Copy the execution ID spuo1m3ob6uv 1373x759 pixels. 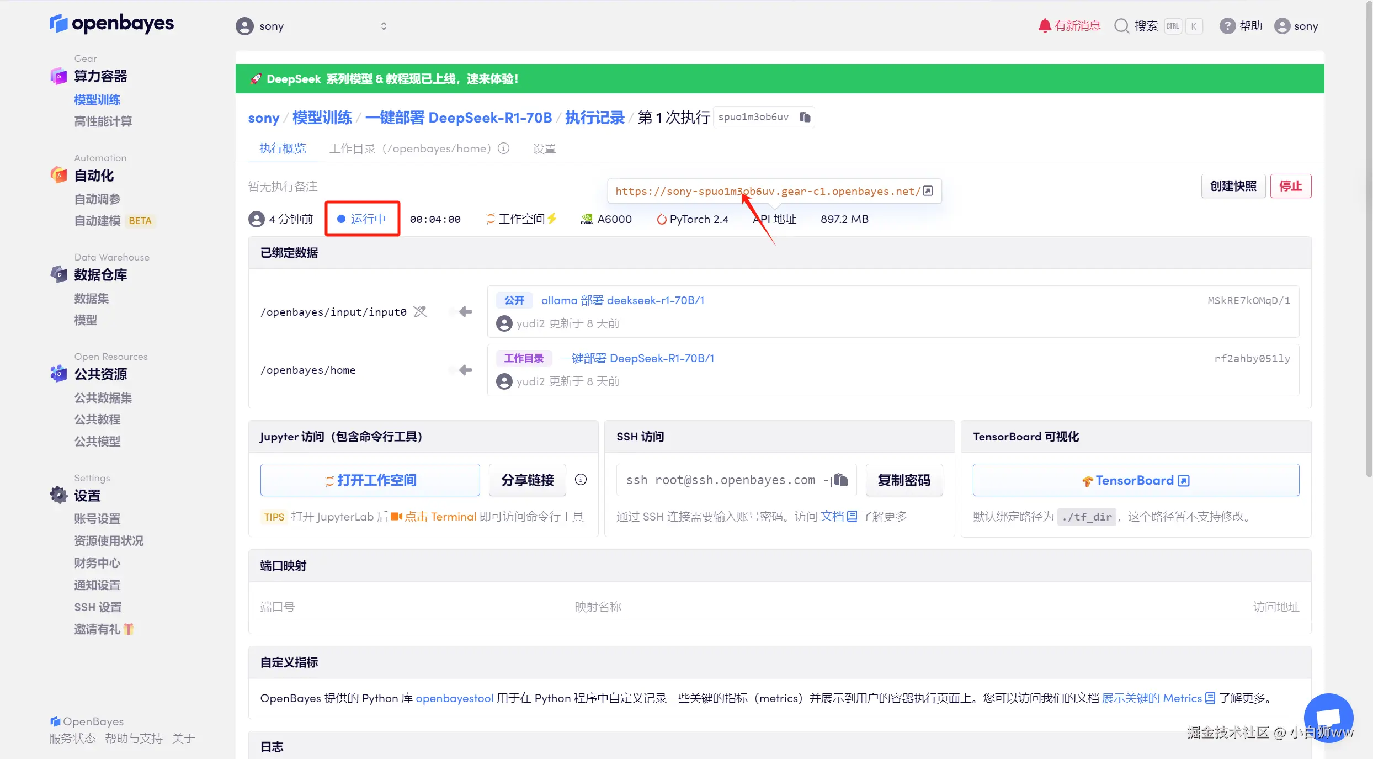click(805, 117)
